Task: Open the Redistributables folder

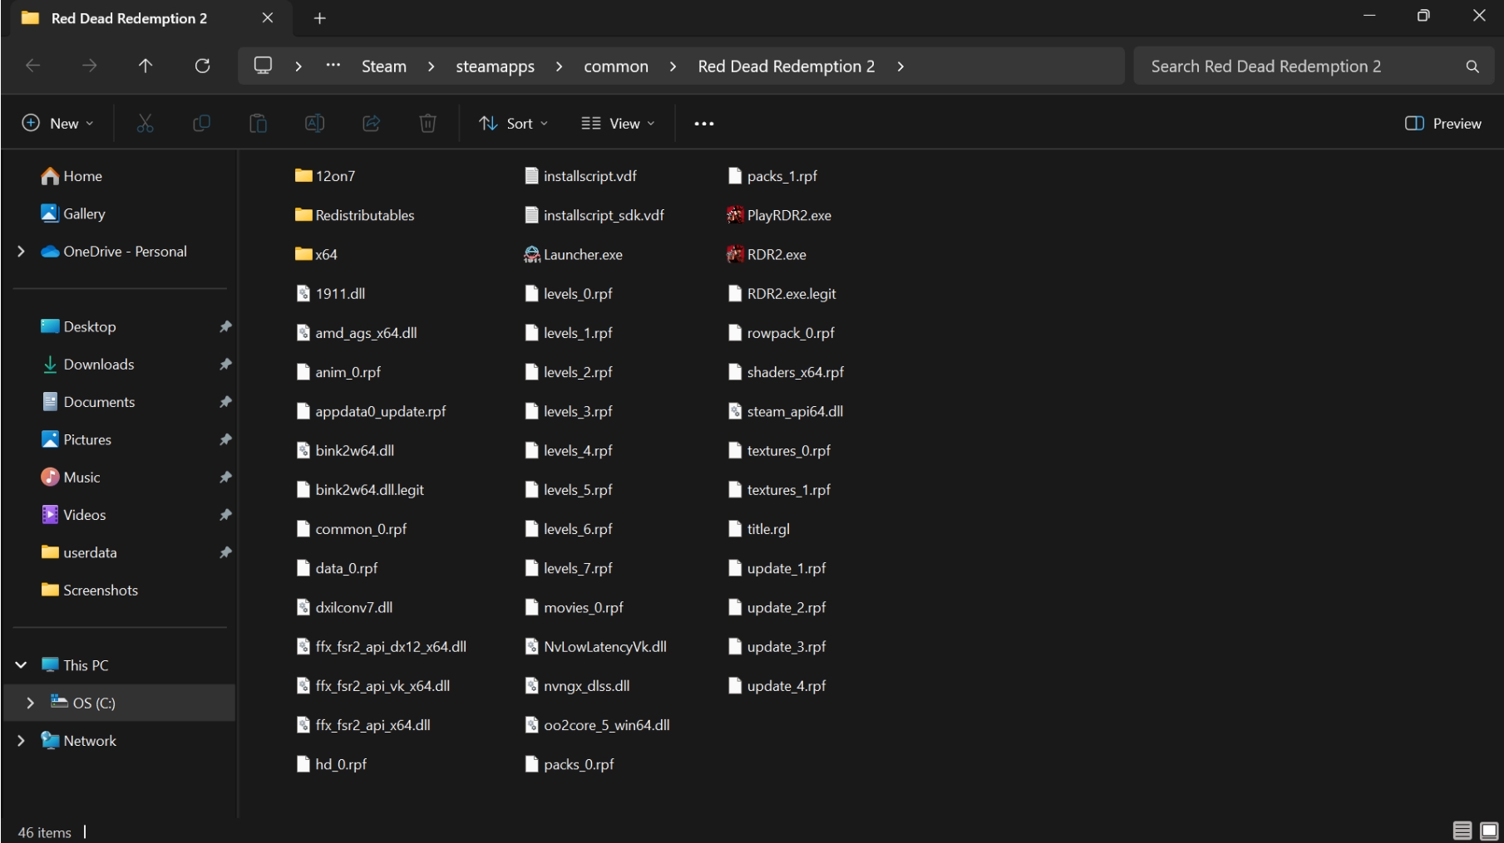Action: click(x=355, y=215)
